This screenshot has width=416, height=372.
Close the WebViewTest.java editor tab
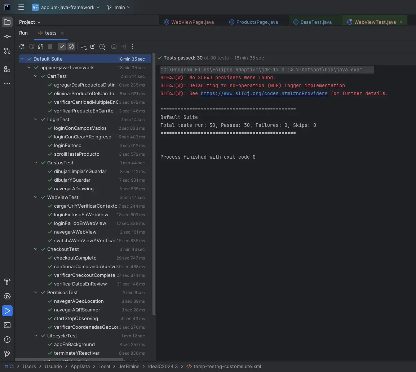tap(401, 22)
